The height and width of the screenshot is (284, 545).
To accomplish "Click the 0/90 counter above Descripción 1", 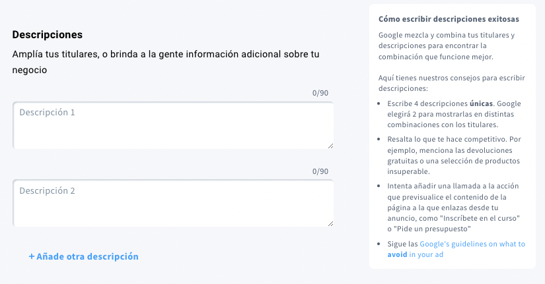I will (x=320, y=93).
